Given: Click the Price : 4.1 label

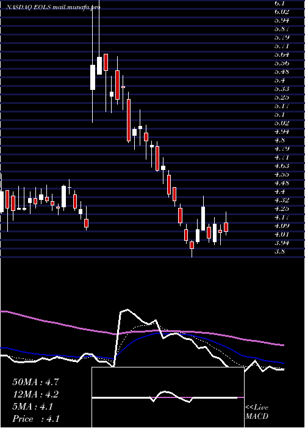Looking at the screenshot, I should click(x=36, y=419).
